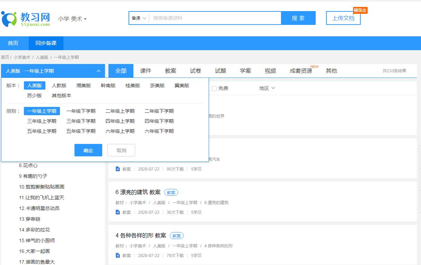
Task: Open the 备课 dropdown in the search bar
Action: pyautogui.click(x=139, y=18)
